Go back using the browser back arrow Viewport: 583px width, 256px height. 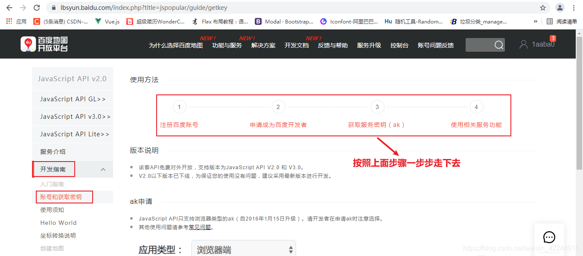[9, 7]
